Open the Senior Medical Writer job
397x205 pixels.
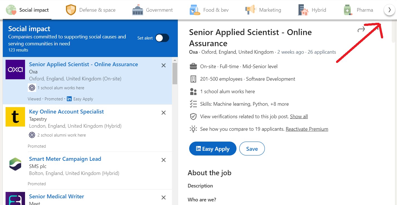(x=56, y=196)
